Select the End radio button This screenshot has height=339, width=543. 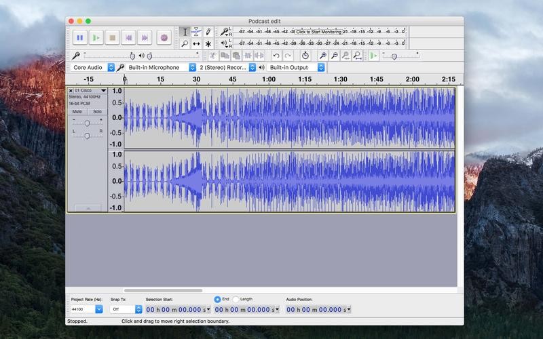(217, 299)
